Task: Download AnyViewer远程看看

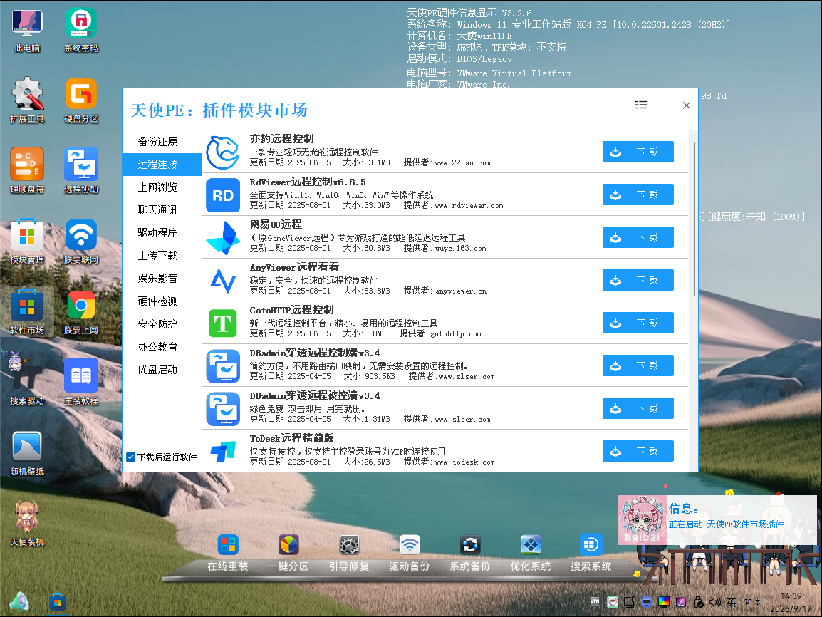Action: [x=638, y=280]
